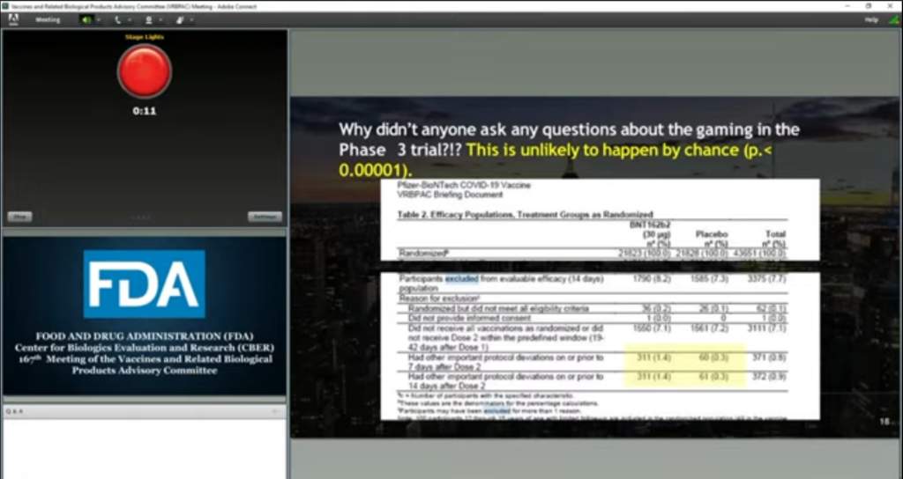Screen dimensions: 903x479
Task: Open the Help menu
Action: pos(871,19)
